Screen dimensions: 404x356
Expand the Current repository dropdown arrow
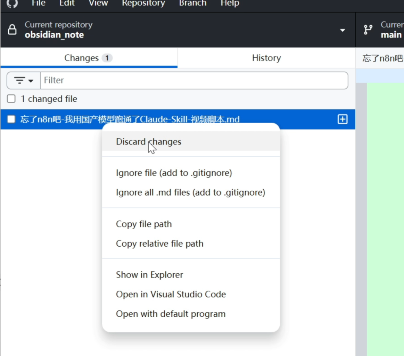tap(343, 30)
